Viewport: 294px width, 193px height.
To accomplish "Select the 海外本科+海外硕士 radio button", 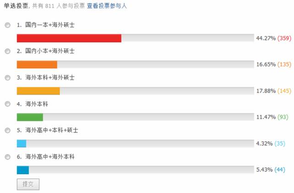I will (7, 78).
